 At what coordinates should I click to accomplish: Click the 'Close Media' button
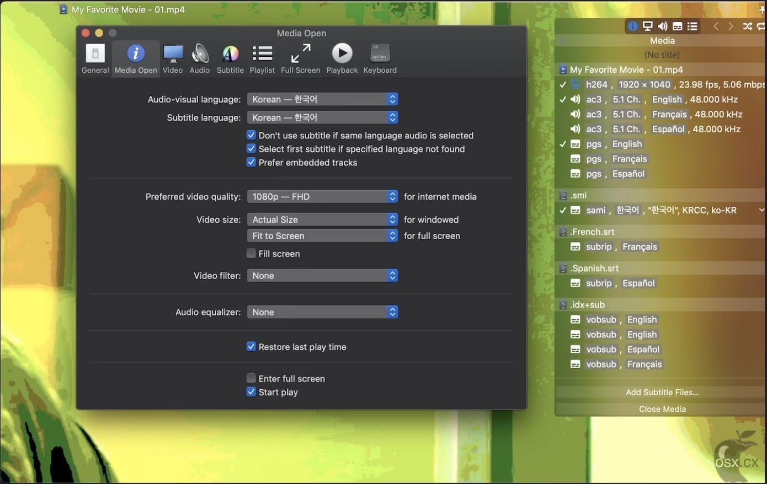coord(662,409)
